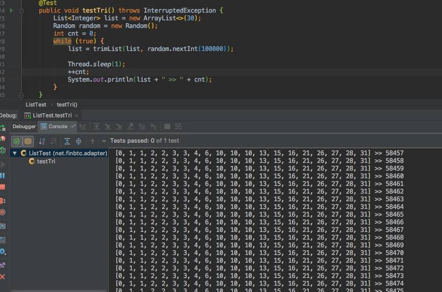
Task: Select the testTri test in tree
Action: click(x=46, y=162)
